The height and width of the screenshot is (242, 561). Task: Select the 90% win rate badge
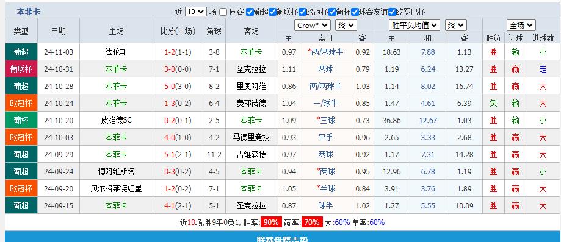pos(271,222)
